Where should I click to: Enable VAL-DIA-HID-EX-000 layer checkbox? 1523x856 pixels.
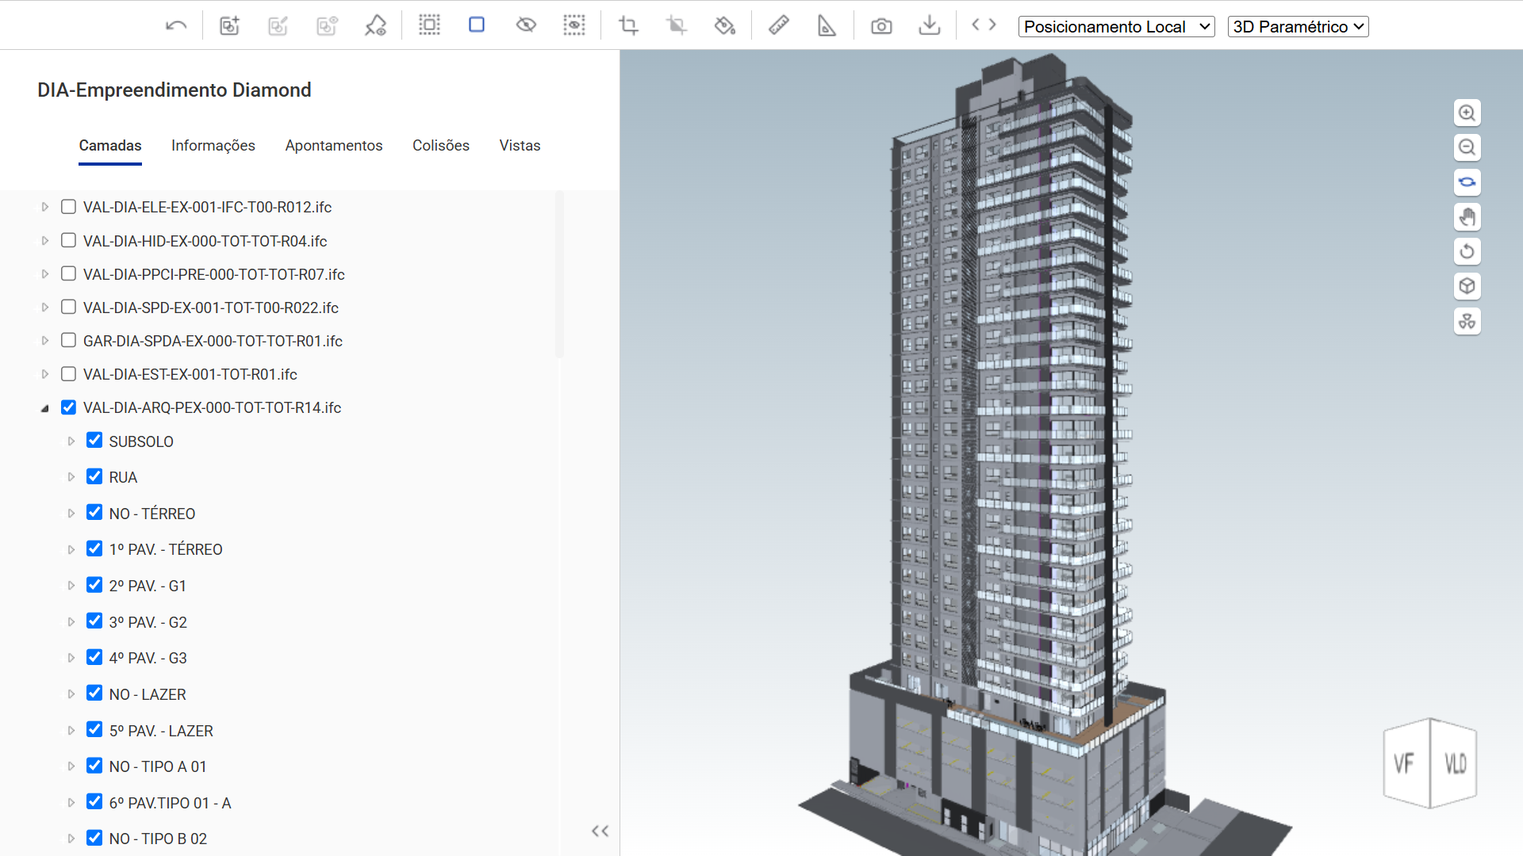coord(69,240)
